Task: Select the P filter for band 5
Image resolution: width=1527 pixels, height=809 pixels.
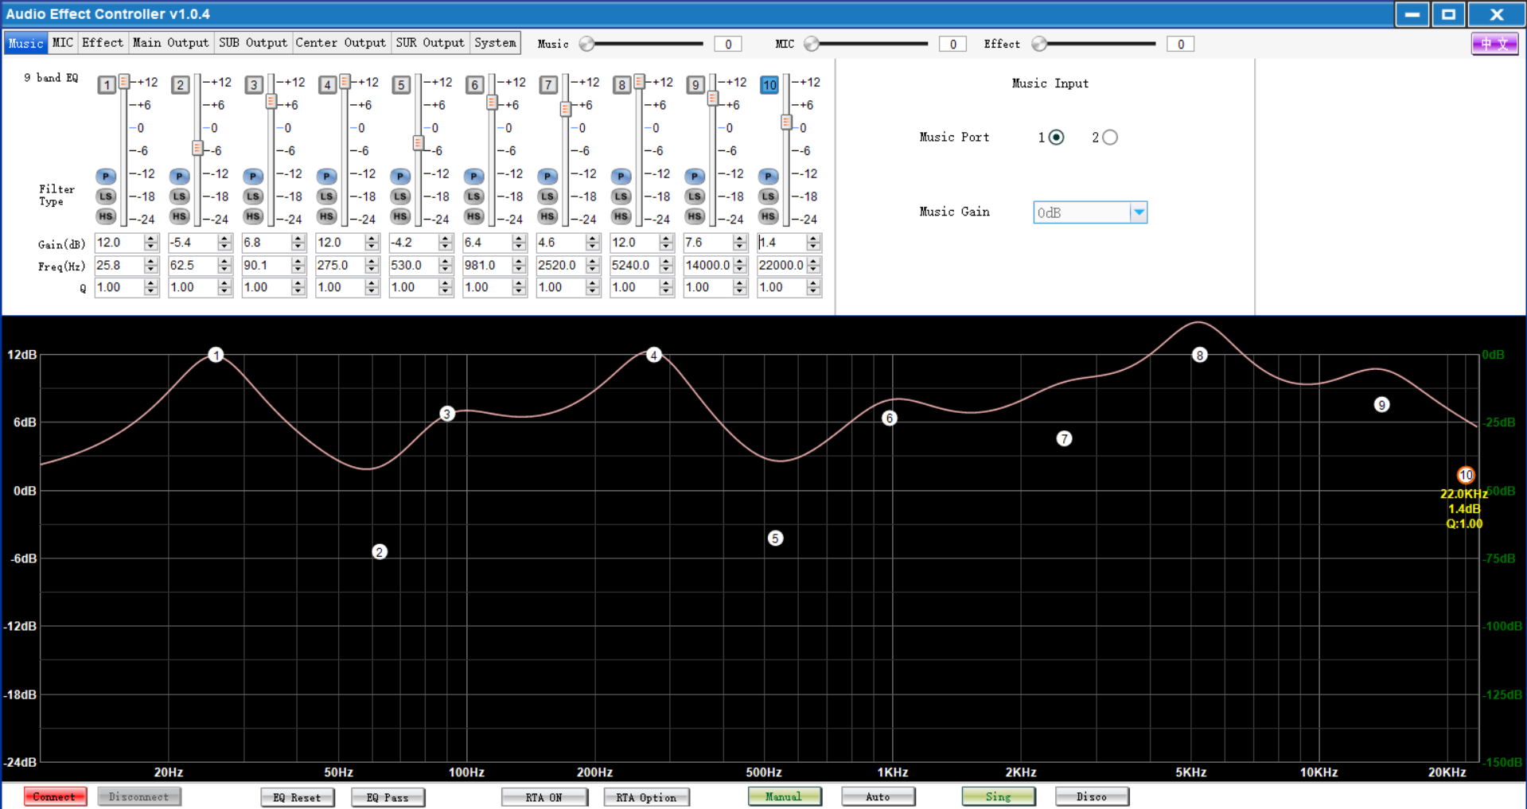Action: (400, 177)
